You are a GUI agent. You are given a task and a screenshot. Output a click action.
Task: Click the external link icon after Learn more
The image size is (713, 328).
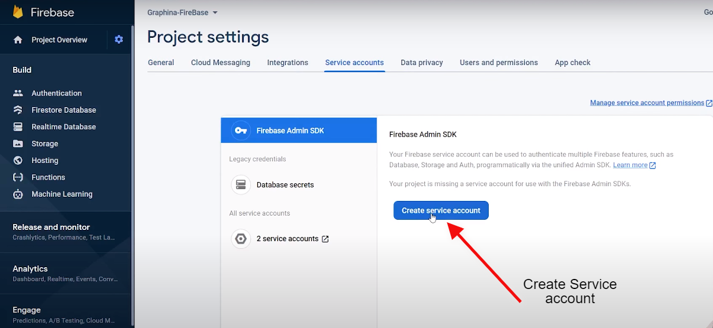pos(653,165)
